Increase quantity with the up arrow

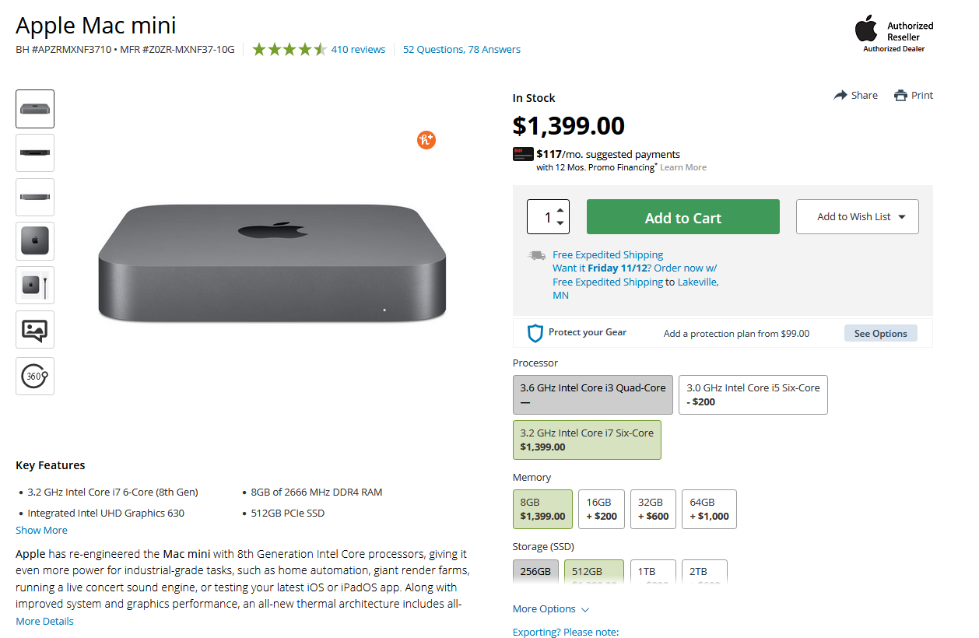[x=560, y=210]
